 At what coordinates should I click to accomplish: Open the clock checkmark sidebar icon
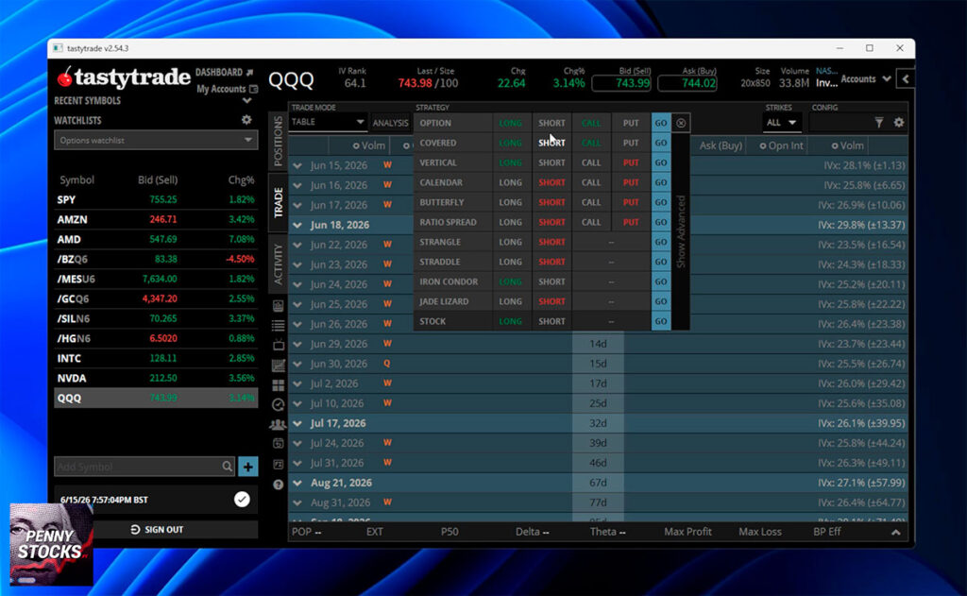pos(279,405)
